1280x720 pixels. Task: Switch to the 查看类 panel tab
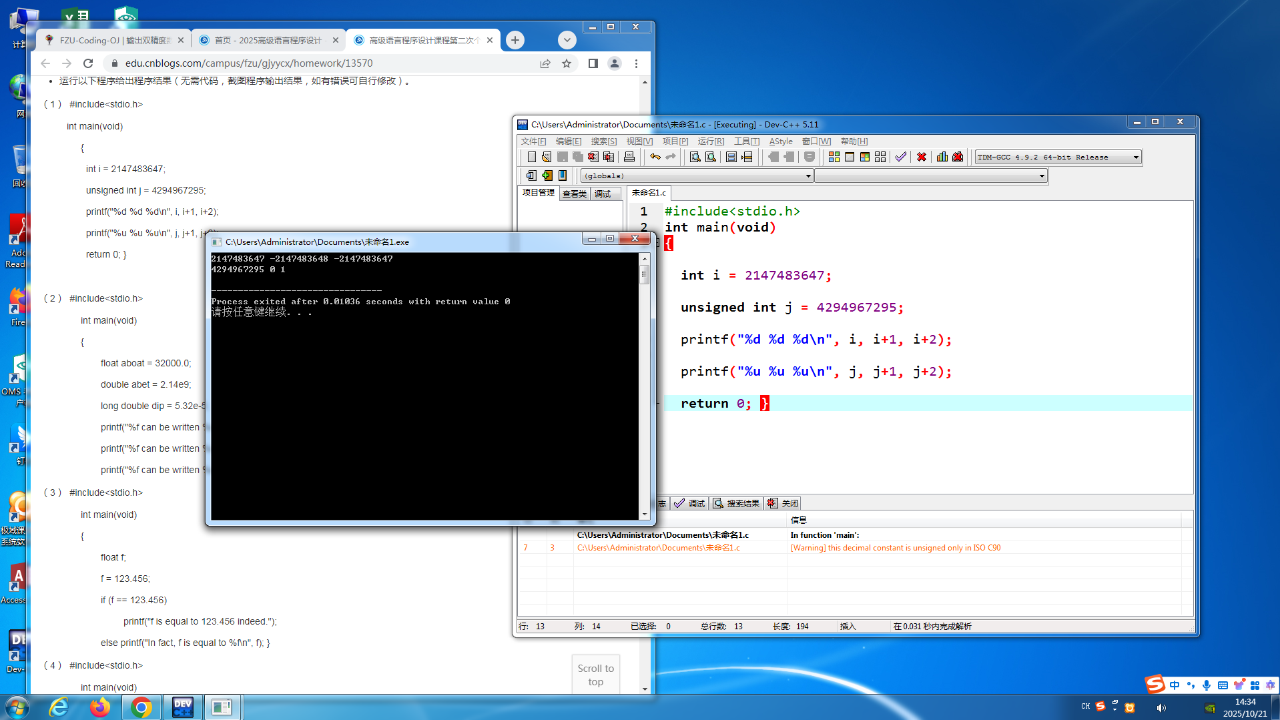(x=574, y=194)
